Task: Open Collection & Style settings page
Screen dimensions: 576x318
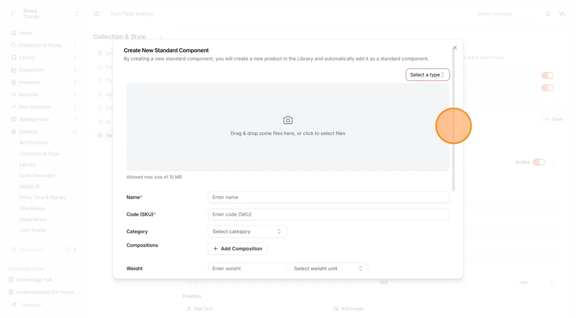Action: (x=39, y=153)
